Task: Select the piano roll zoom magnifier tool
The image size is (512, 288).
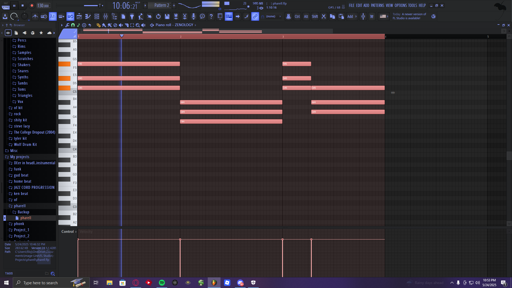Action: click(x=138, y=25)
